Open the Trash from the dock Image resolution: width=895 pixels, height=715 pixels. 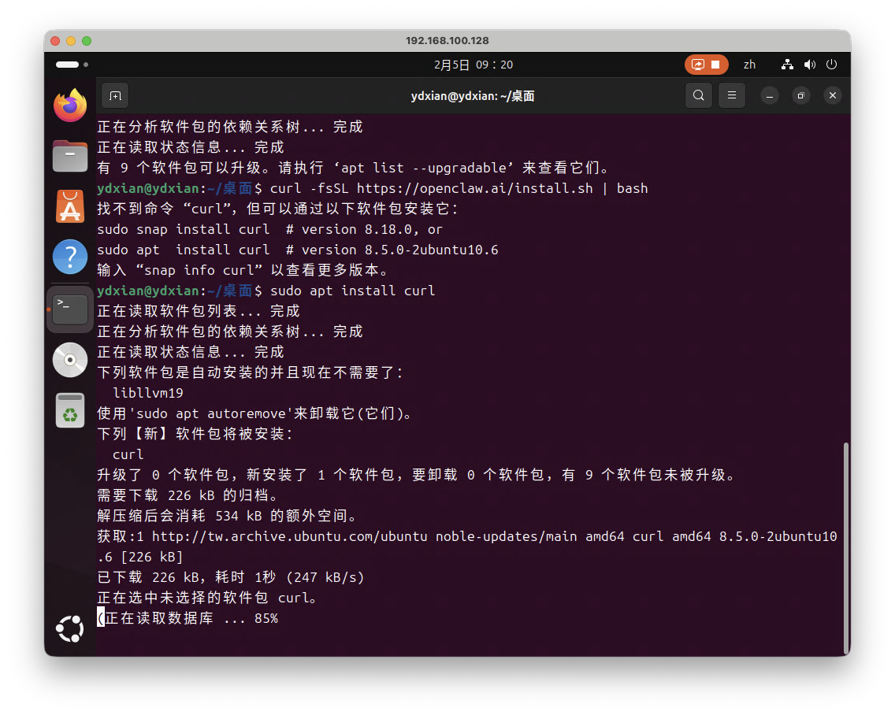coord(69,410)
